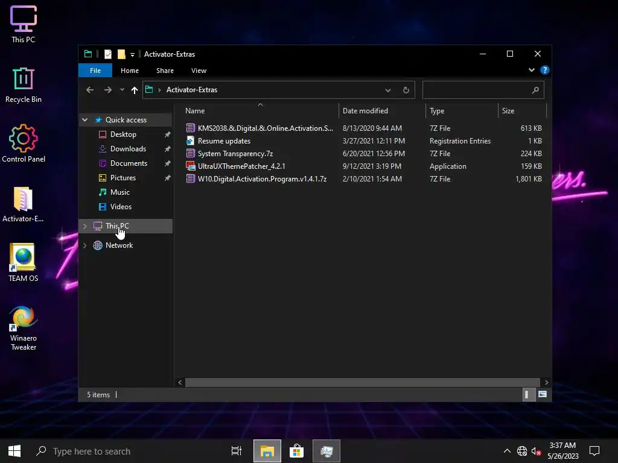This screenshot has height=463, width=618.
Task: Sort files by the Type column
Action: [462, 111]
